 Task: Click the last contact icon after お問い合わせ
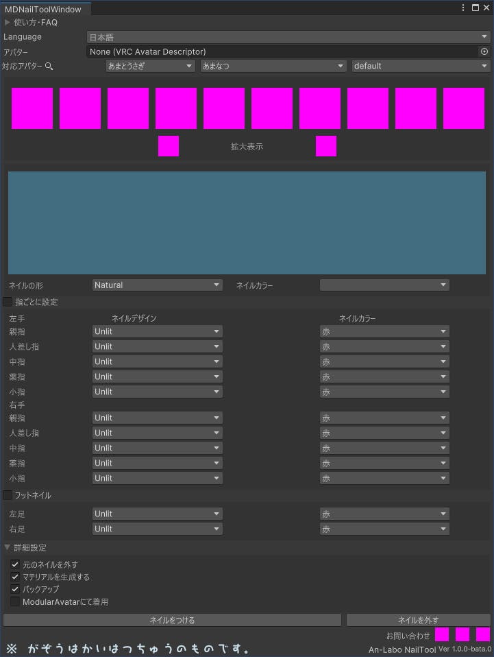point(483,634)
